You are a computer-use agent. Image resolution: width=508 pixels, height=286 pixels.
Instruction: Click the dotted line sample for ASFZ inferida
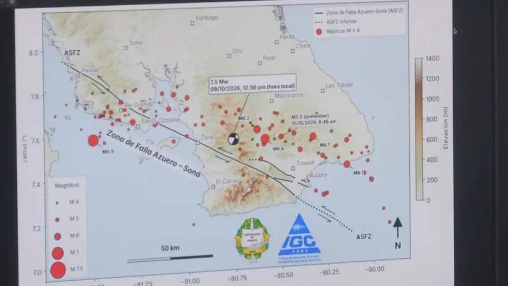click(x=319, y=23)
